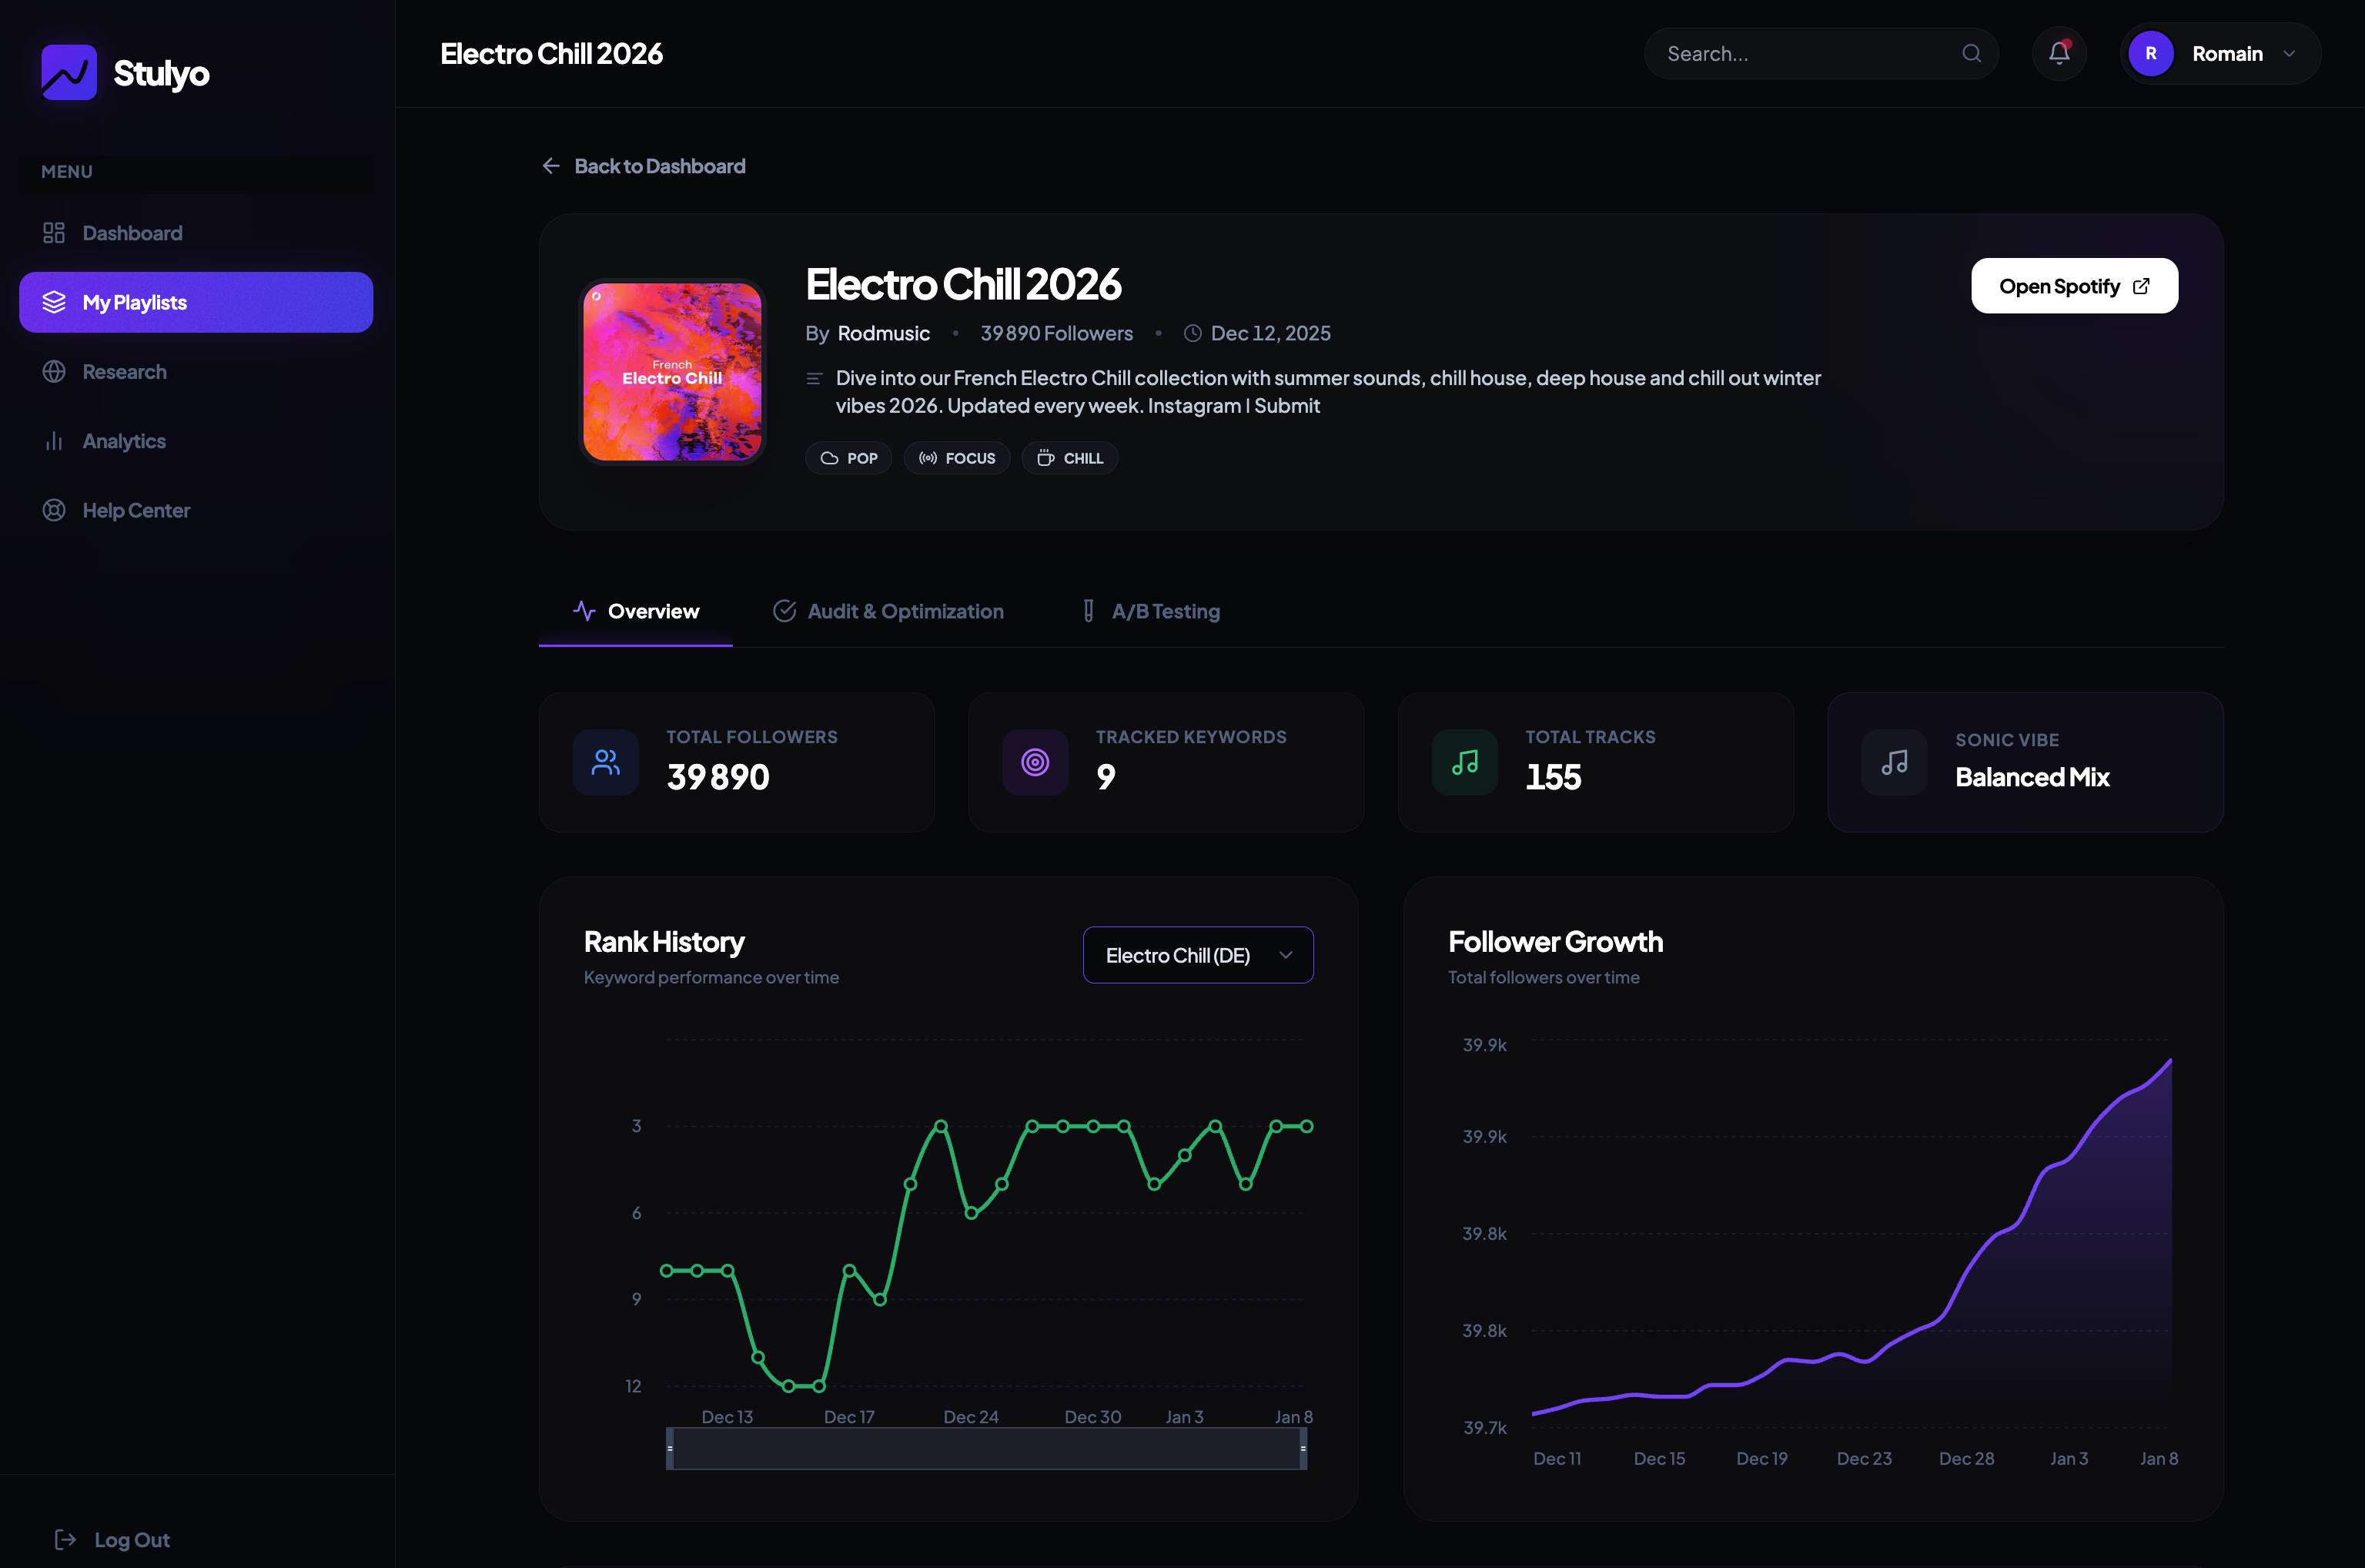
Task: Click the Open Spotify button
Action: click(x=2073, y=286)
